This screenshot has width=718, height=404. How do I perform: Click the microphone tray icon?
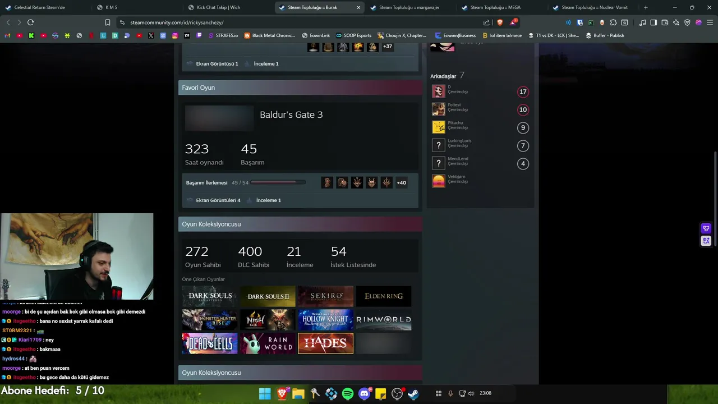click(450, 393)
